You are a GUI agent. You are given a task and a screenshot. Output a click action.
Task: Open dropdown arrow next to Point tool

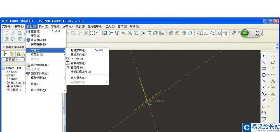tap(268, 100)
